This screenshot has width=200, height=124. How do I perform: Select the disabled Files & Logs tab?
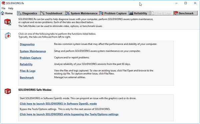pos(162,13)
